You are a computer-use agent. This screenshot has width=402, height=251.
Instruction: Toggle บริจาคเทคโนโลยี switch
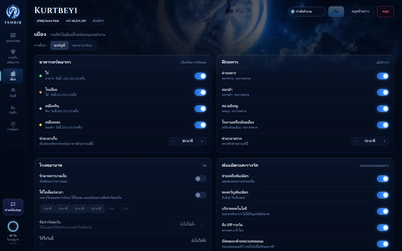pos(383,211)
